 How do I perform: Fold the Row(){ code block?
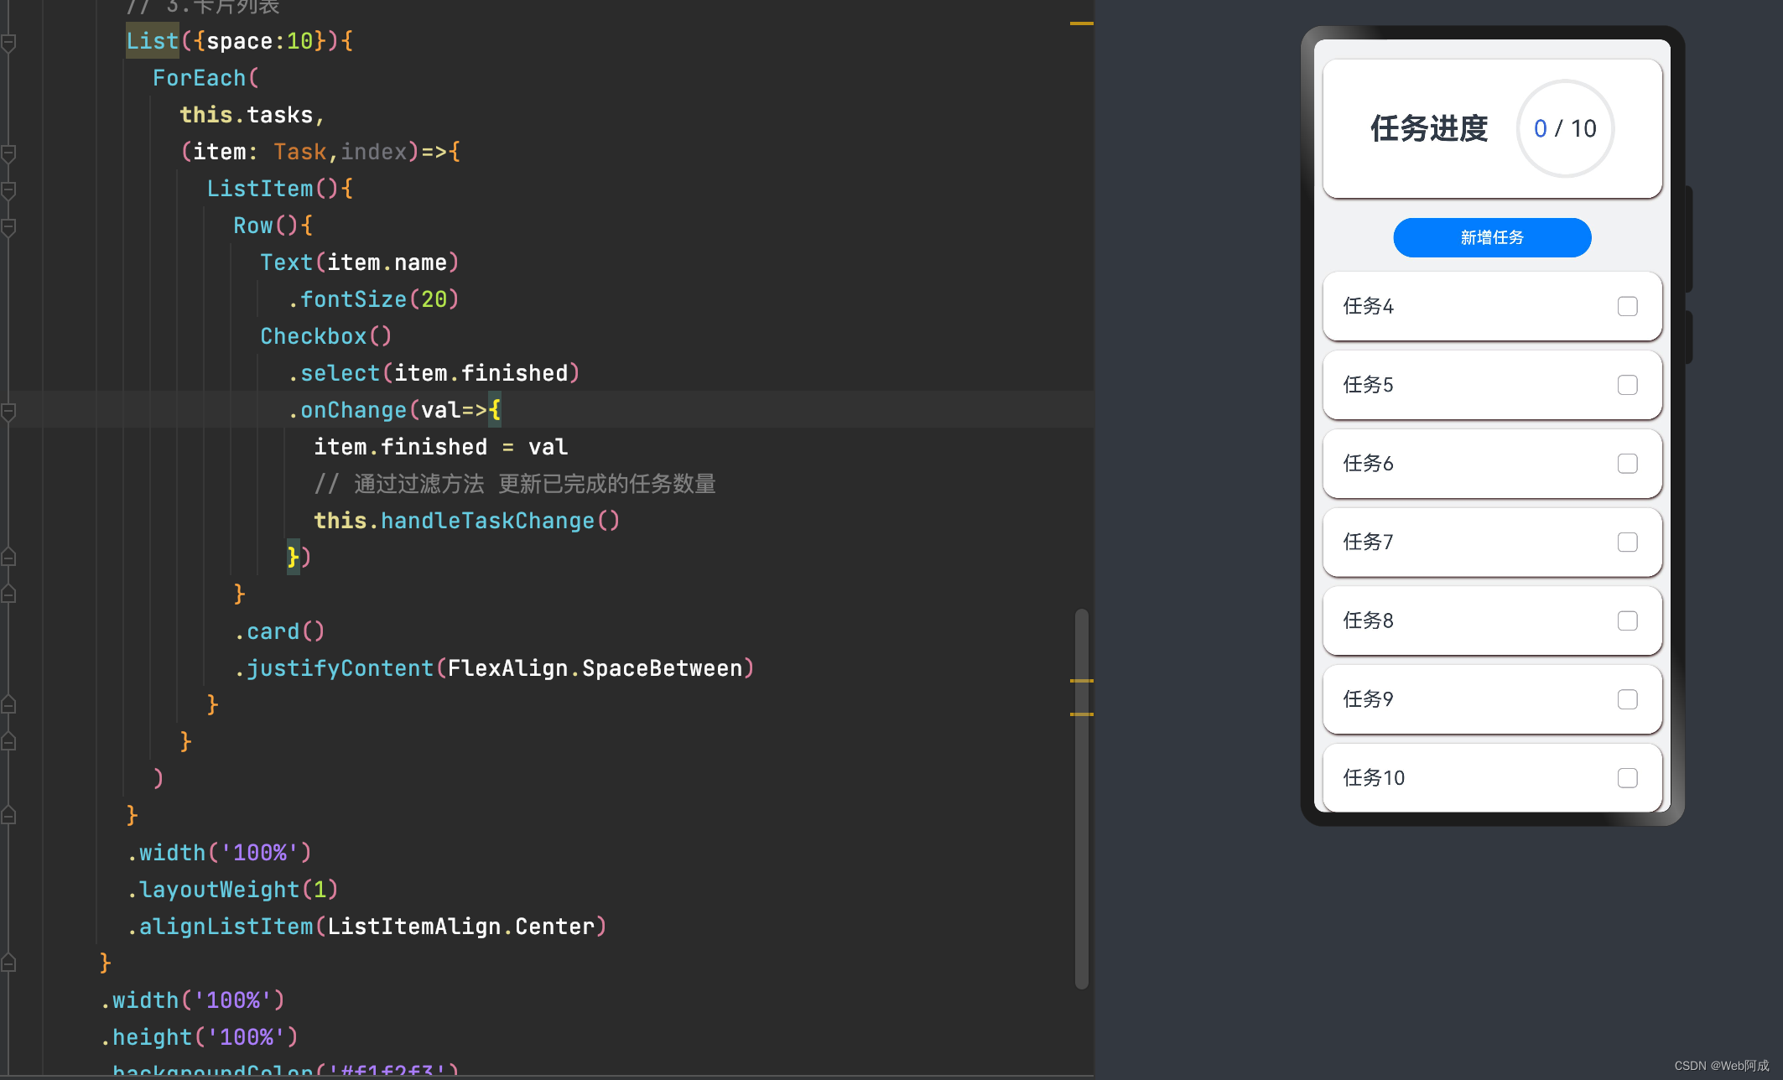pos(8,226)
